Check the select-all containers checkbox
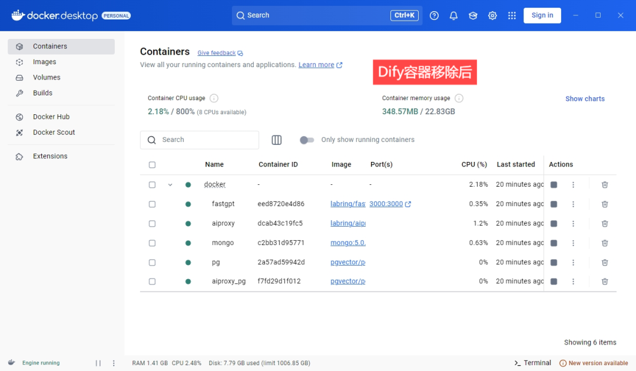 [x=152, y=165]
